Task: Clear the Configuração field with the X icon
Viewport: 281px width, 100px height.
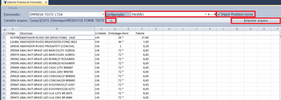Action: pyautogui.click(x=215, y=14)
